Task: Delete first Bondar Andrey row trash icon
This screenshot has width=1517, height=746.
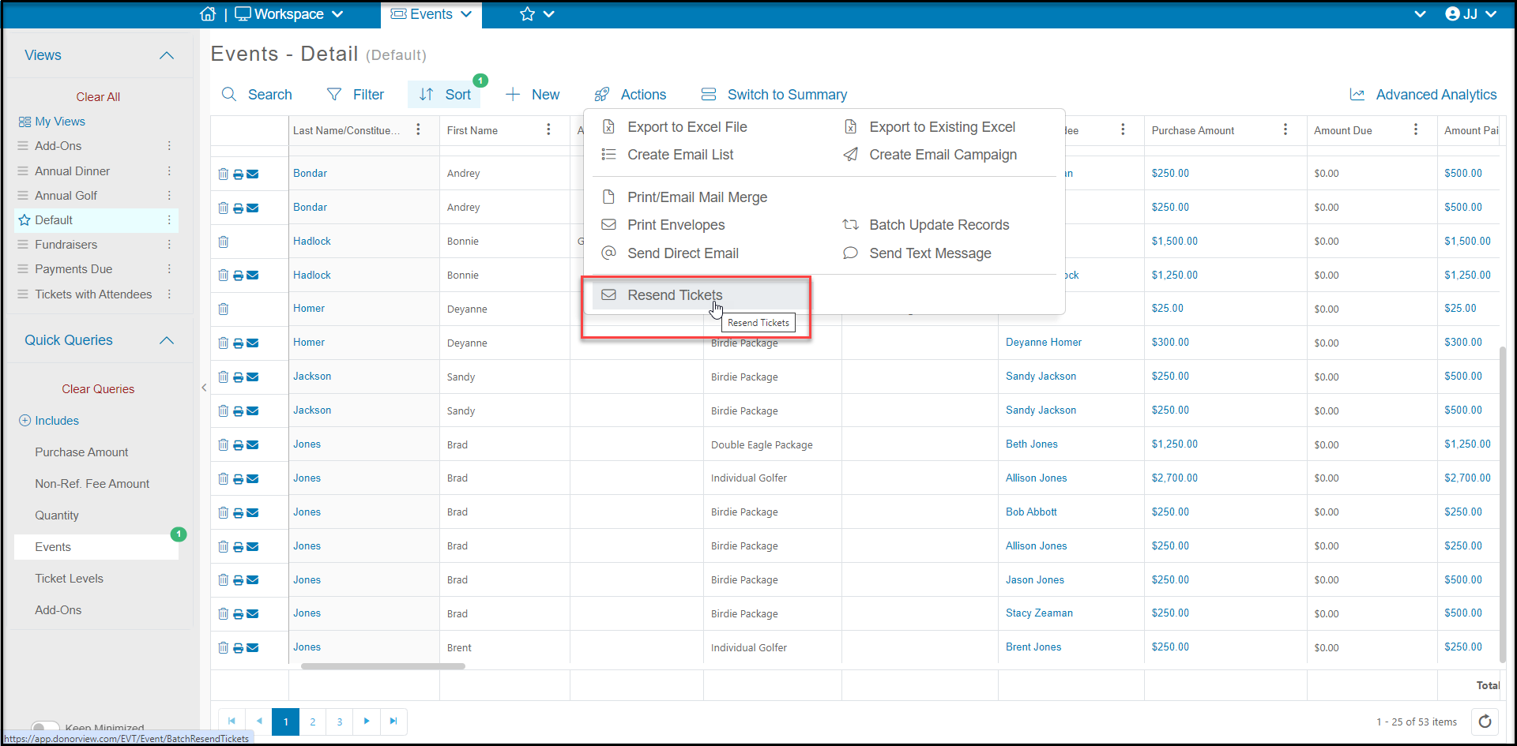Action: (224, 174)
